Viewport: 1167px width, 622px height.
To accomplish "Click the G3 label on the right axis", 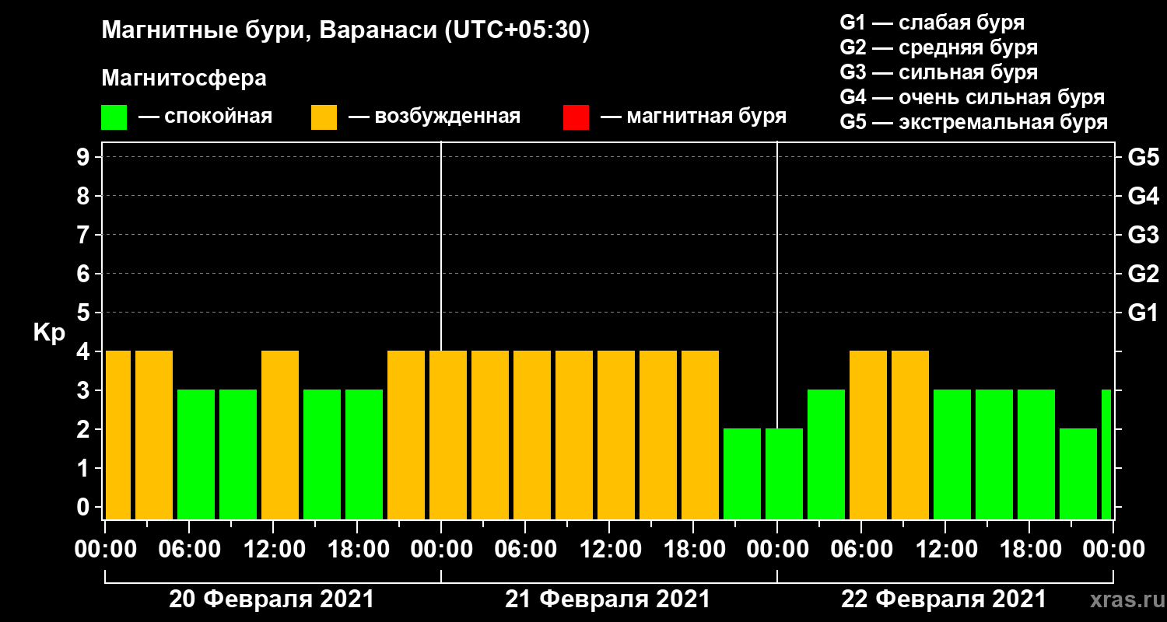I will [1143, 235].
